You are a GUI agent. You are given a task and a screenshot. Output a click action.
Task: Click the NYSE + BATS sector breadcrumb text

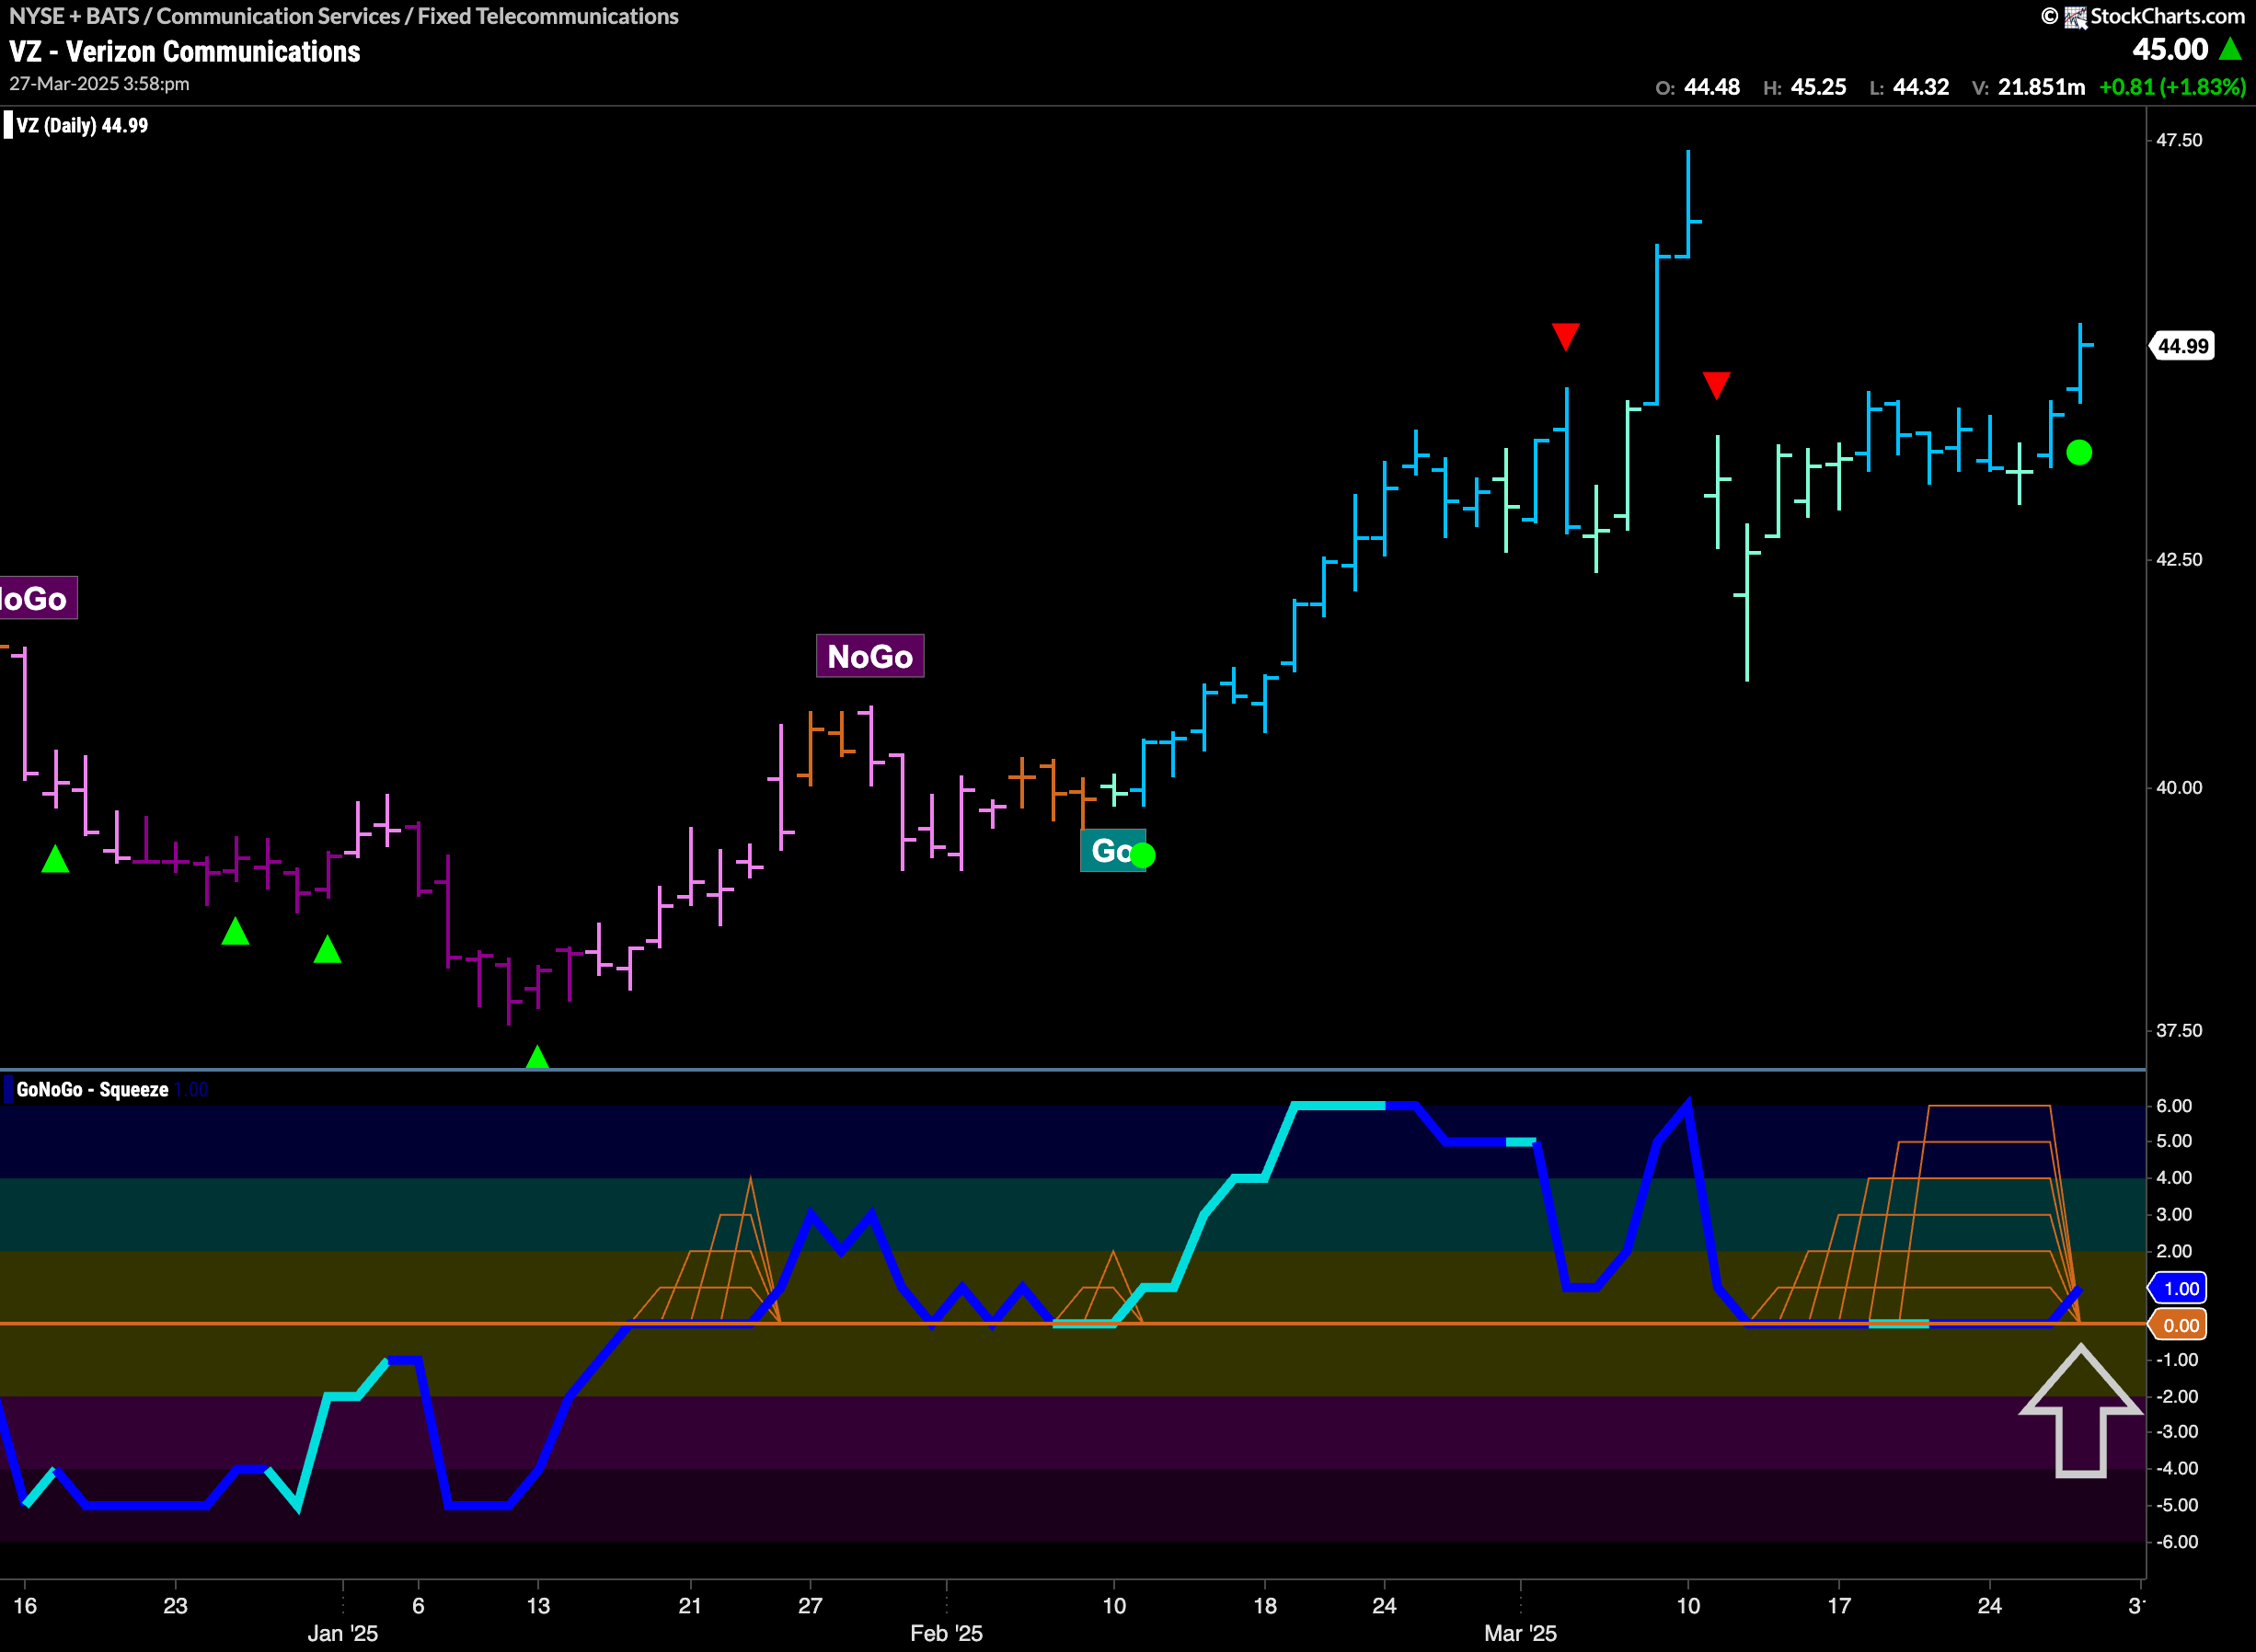(344, 16)
